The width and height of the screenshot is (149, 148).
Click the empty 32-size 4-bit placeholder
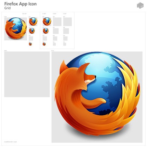(56, 31)
